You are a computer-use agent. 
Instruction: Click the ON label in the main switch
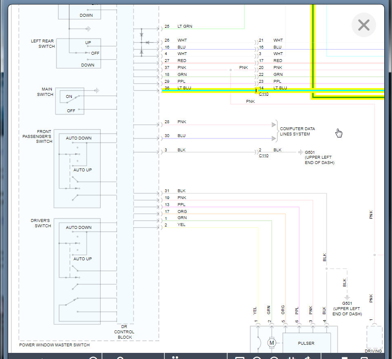click(69, 96)
